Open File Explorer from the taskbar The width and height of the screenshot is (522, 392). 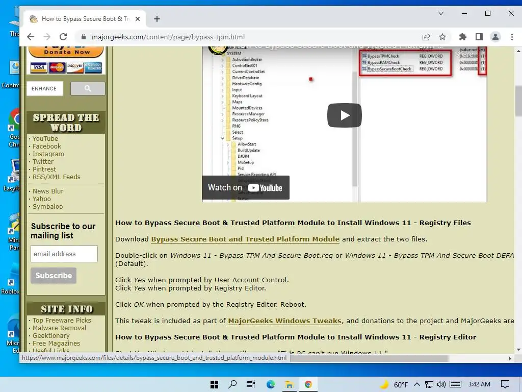(289, 384)
